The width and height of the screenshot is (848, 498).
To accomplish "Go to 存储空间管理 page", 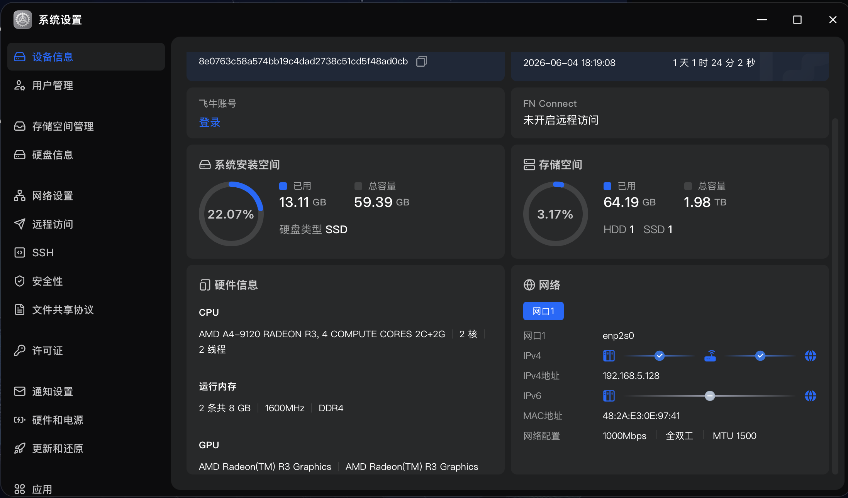I will (x=86, y=126).
